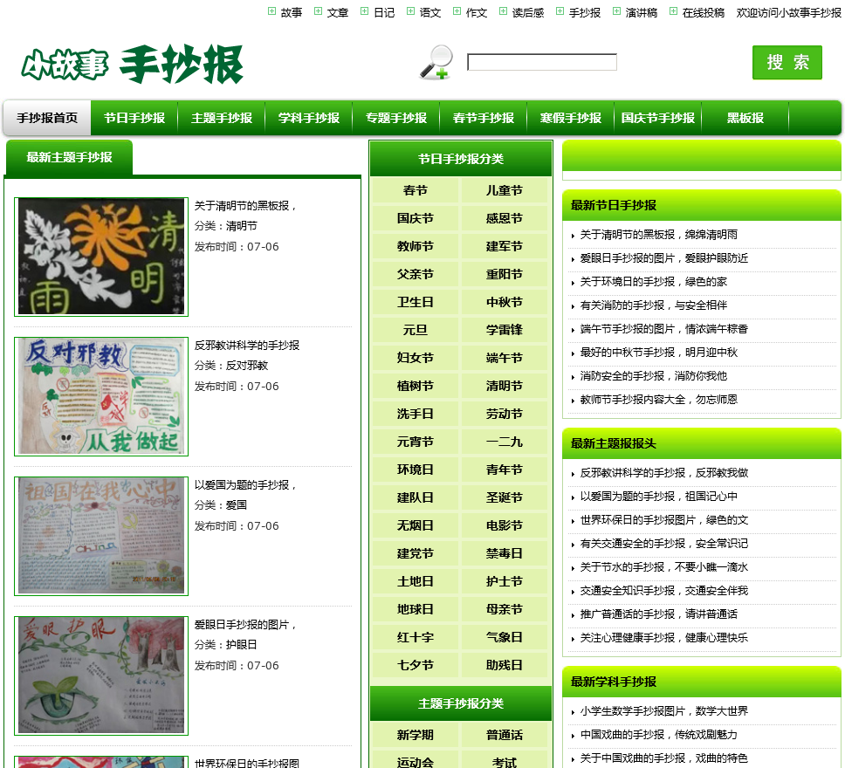Click the search text input box
This screenshot has width=845, height=768.
(541, 62)
